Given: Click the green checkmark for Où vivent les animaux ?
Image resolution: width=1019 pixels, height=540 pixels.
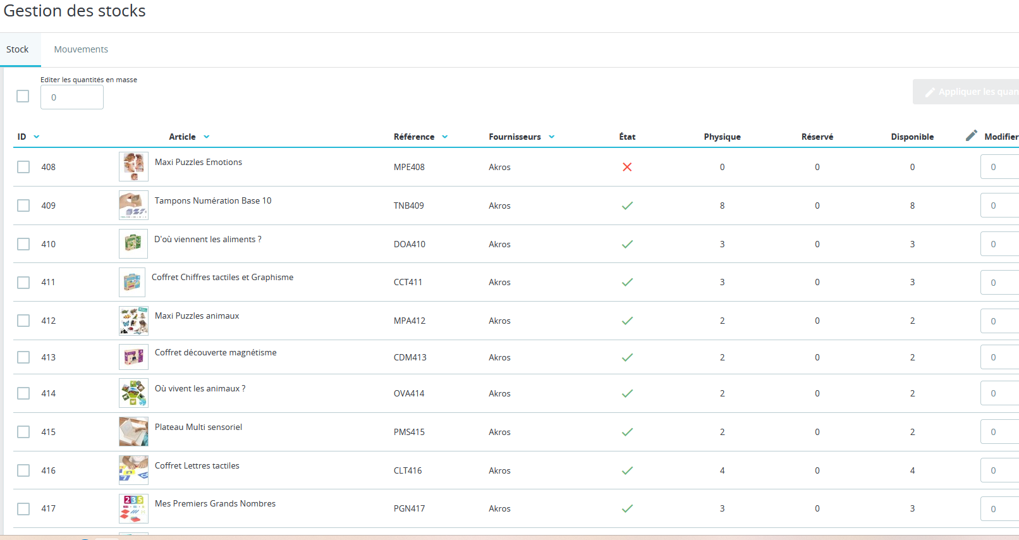Looking at the screenshot, I should point(627,393).
